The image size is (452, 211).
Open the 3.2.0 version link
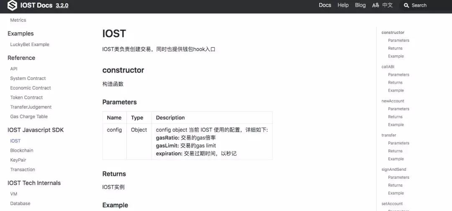[62, 5]
